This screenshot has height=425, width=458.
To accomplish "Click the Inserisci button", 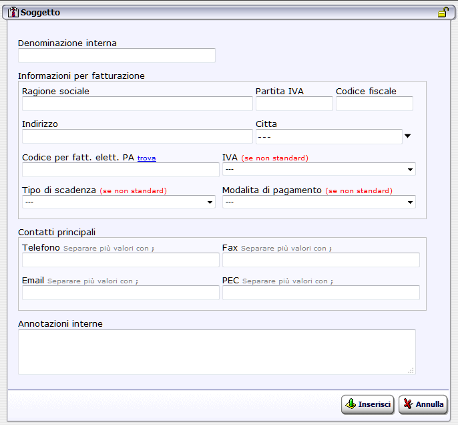I will (367, 404).
